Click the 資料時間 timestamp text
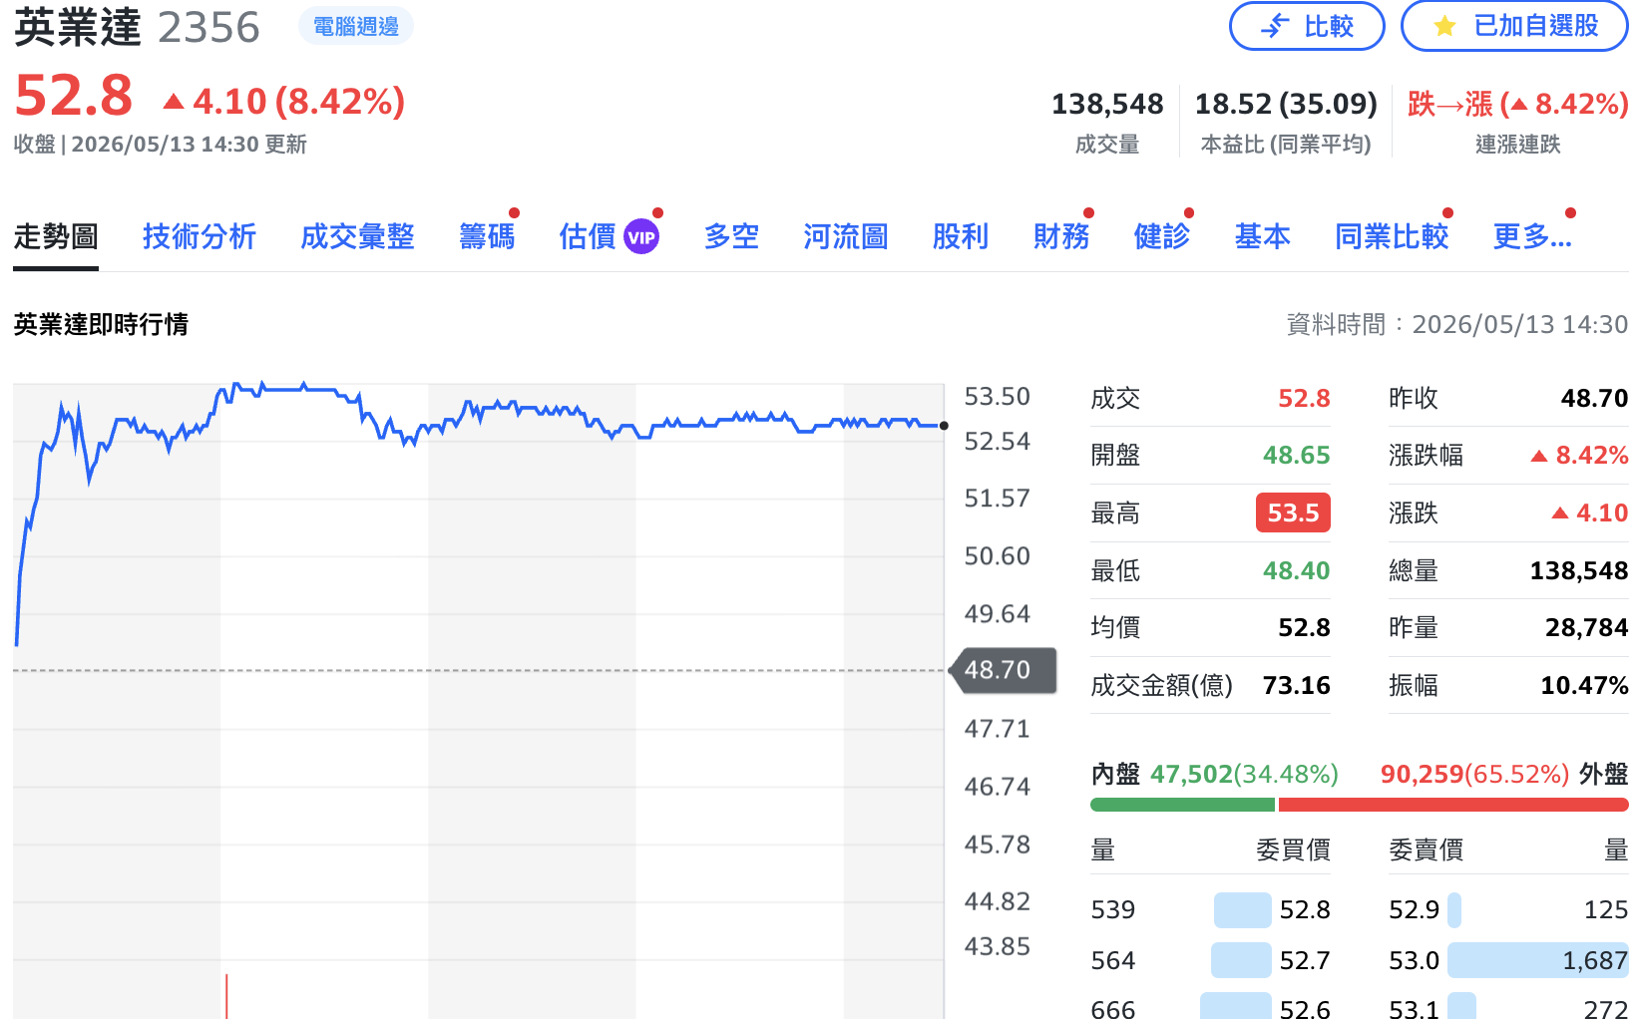This screenshot has height=1019, width=1636. [x=1457, y=324]
